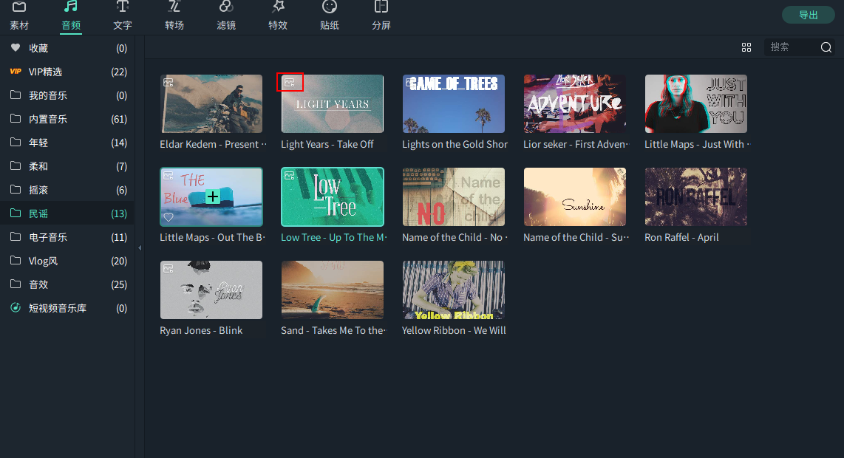Click the image icon on Eldar Kedem thumbnail
Screen dimensions: 844x458
(x=169, y=82)
